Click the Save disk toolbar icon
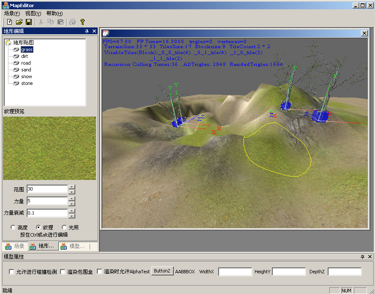This screenshot has width=375, height=294. point(29,22)
